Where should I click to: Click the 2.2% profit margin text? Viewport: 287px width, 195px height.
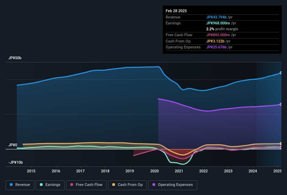coord(222,29)
